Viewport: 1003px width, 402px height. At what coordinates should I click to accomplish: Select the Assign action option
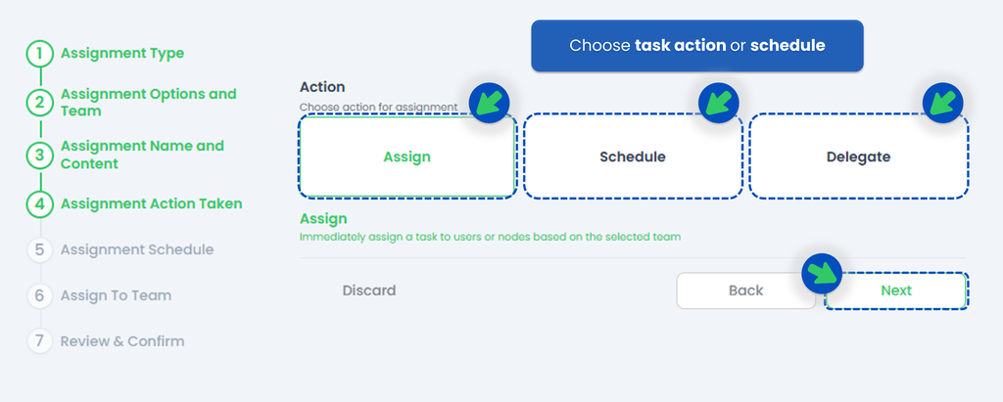(407, 156)
